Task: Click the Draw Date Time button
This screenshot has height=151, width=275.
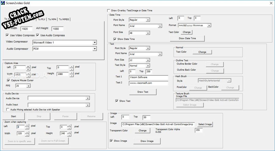Action: click(187, 38)
